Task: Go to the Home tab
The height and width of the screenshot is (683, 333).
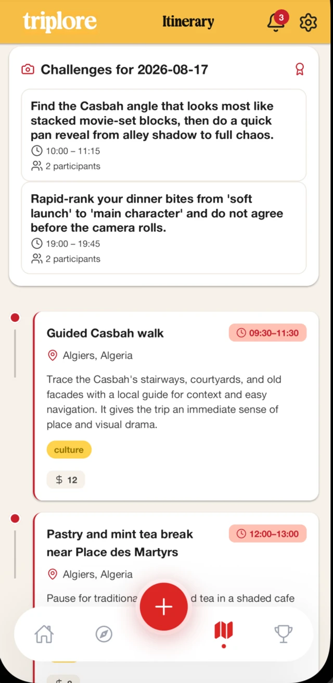Action: (x=44, y=634)
